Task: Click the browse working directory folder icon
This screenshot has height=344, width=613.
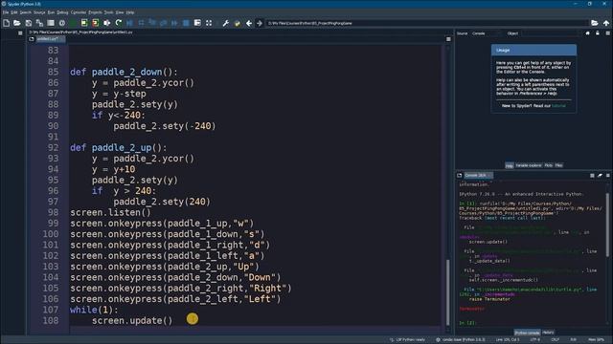Action: 595,23
